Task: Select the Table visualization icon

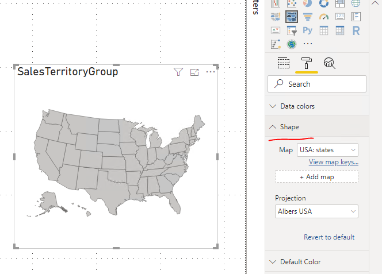Action: tap(324, 30)
